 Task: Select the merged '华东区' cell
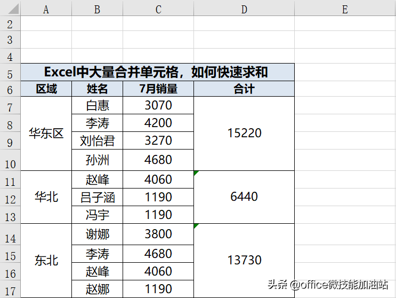click(x=46, y=134)
